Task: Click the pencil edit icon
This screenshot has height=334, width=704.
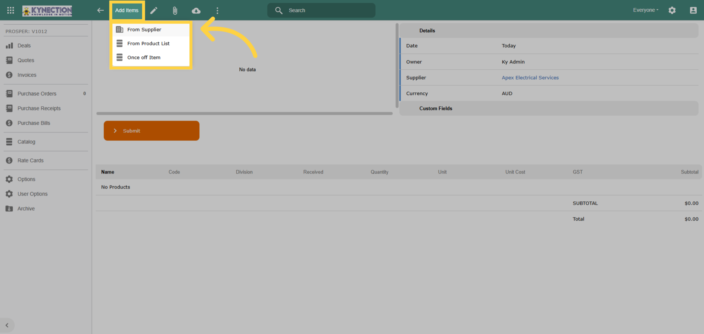Action: [x=154, y=11]
